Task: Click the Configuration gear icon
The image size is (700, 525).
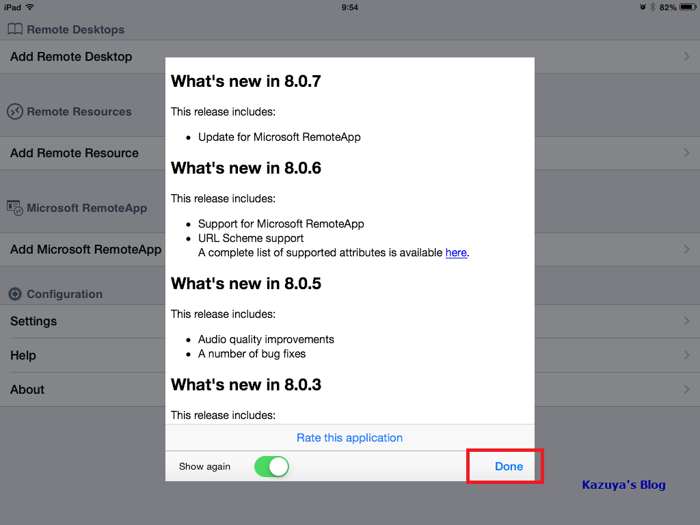Action: point(15,294)
